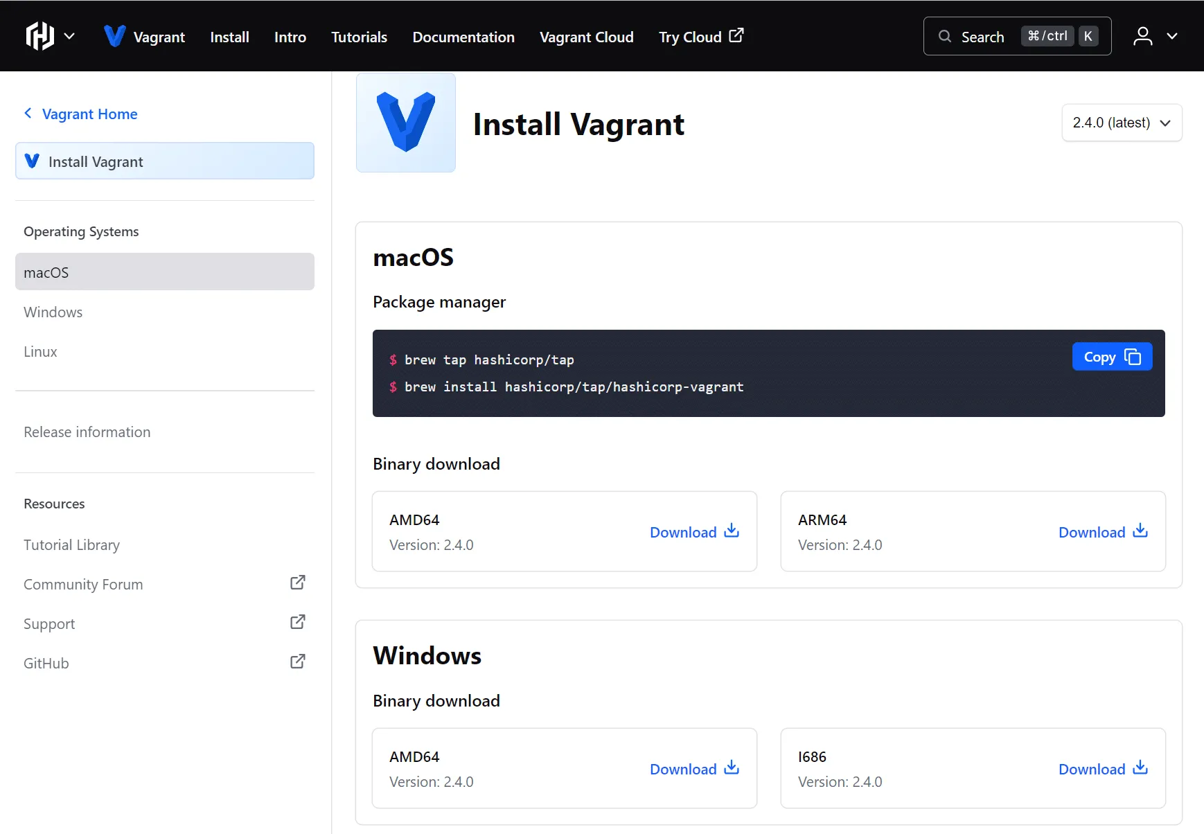Click the large Vagrant logo thumbnail
Viewport: 1204px width, 834px height.
click(x=406, y=122)
